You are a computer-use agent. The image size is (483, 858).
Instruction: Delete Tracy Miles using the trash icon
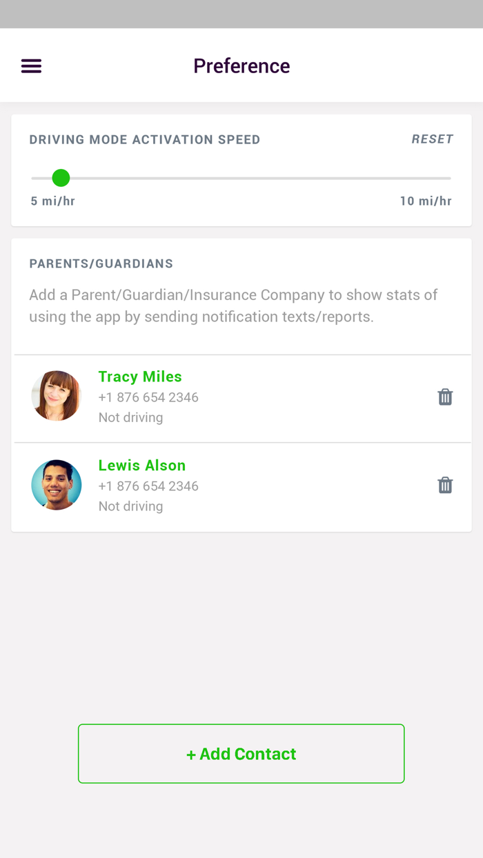[445, 397]
